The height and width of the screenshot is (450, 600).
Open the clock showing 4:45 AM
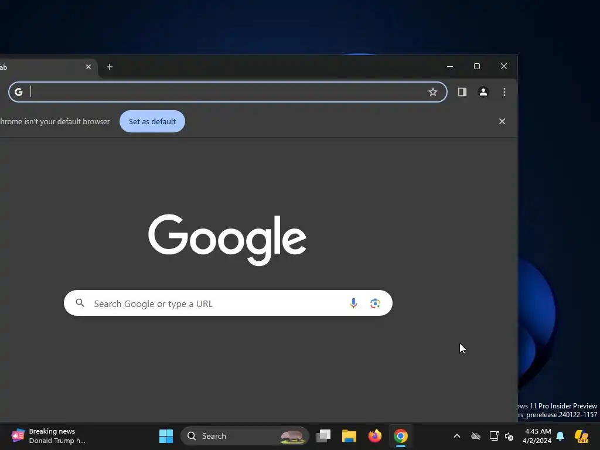(538, 436)
